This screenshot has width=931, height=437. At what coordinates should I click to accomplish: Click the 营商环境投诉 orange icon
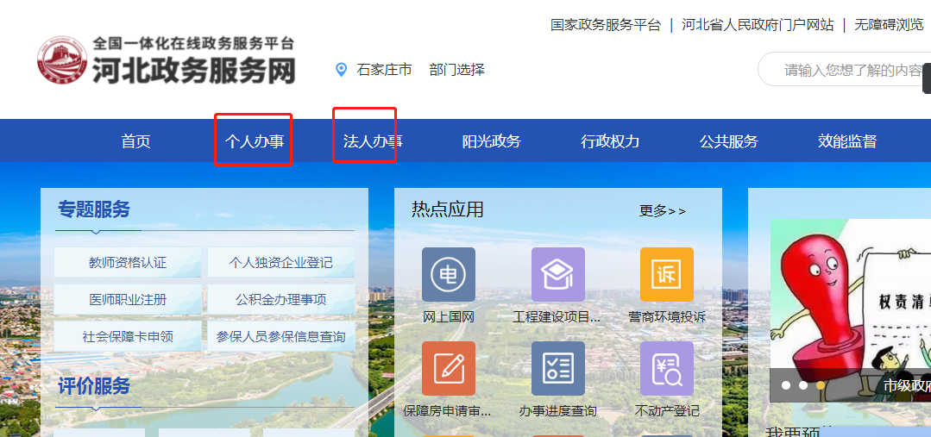666,274
